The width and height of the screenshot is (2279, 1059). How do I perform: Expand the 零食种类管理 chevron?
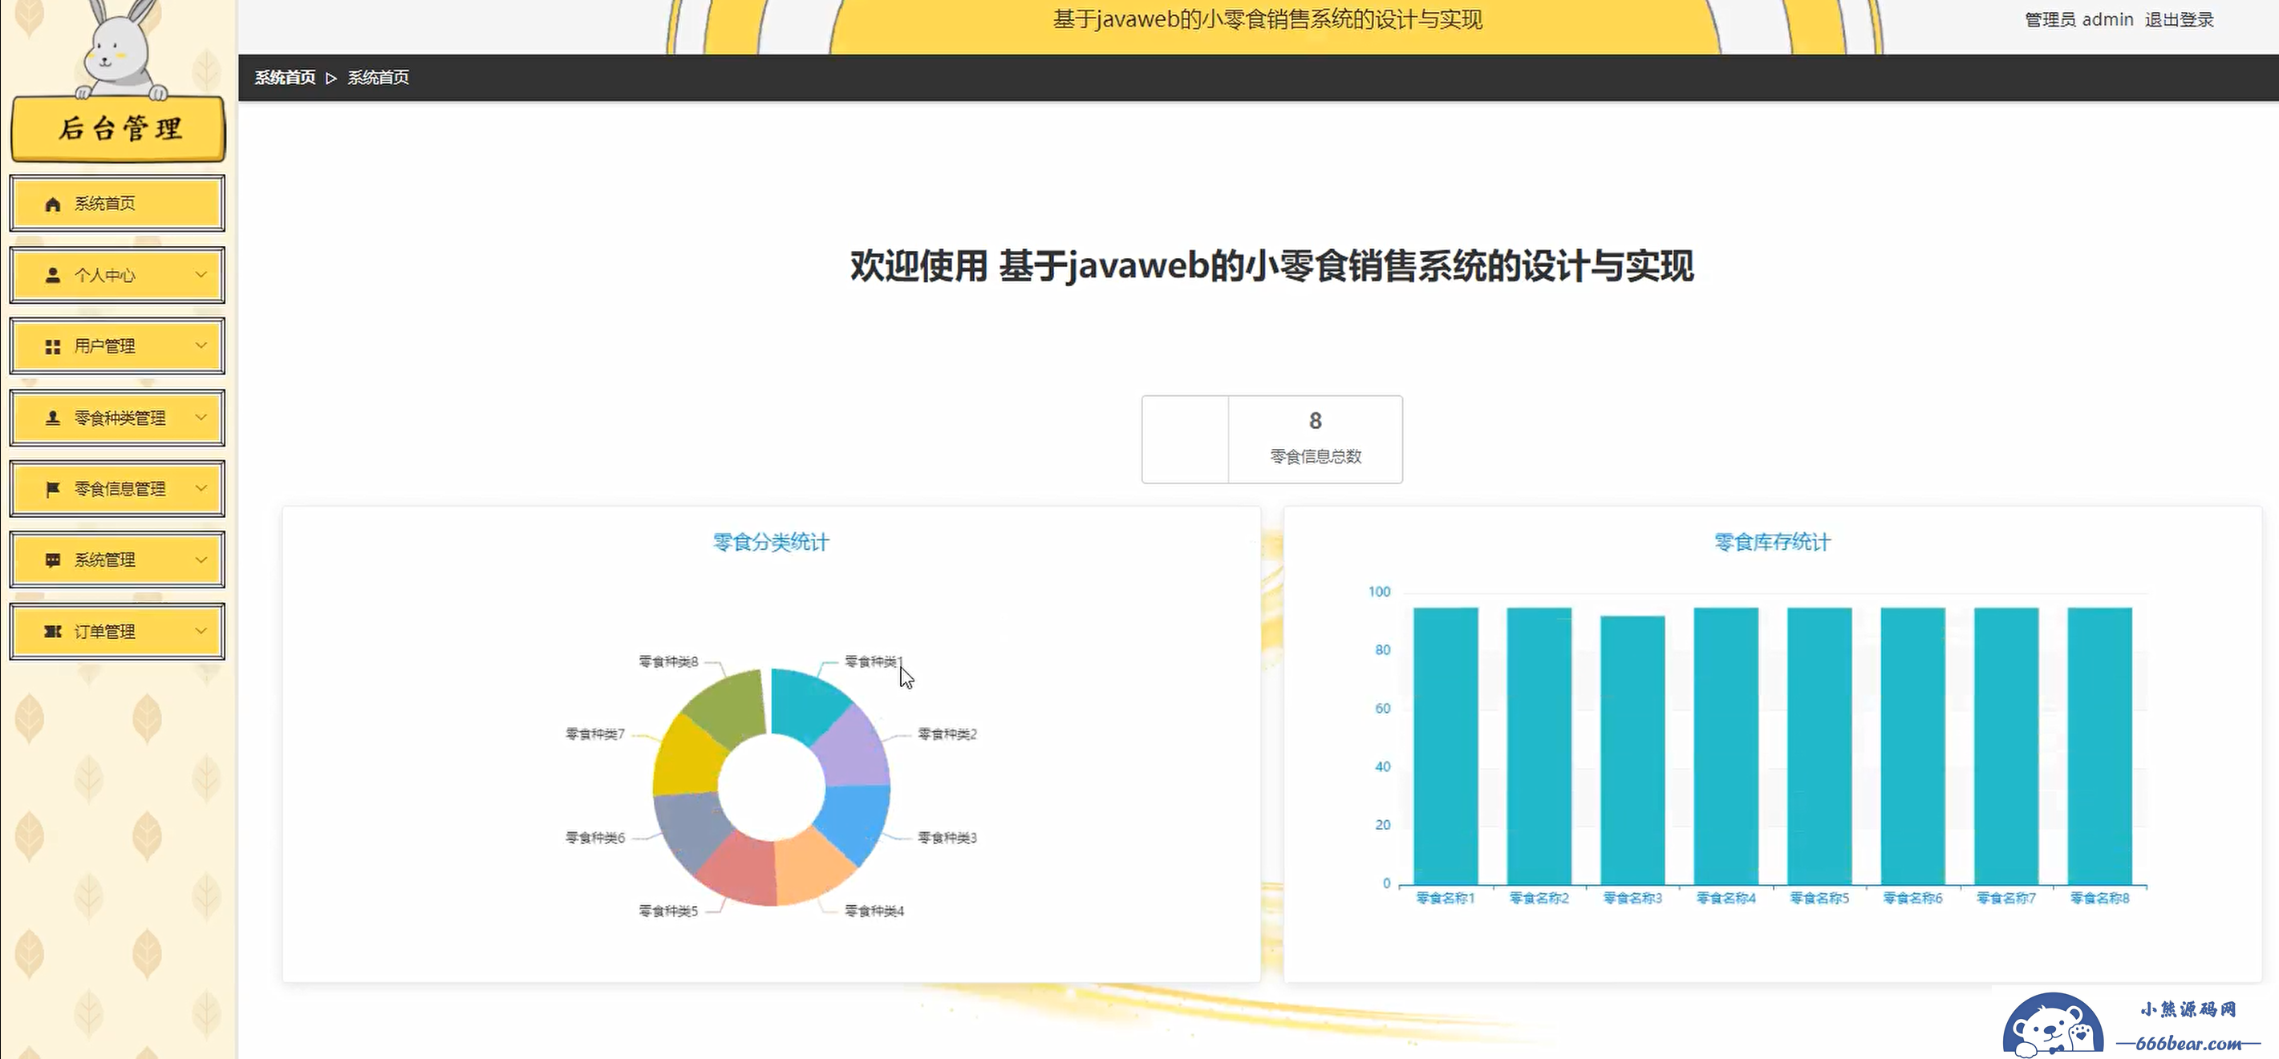click(201, 417)
